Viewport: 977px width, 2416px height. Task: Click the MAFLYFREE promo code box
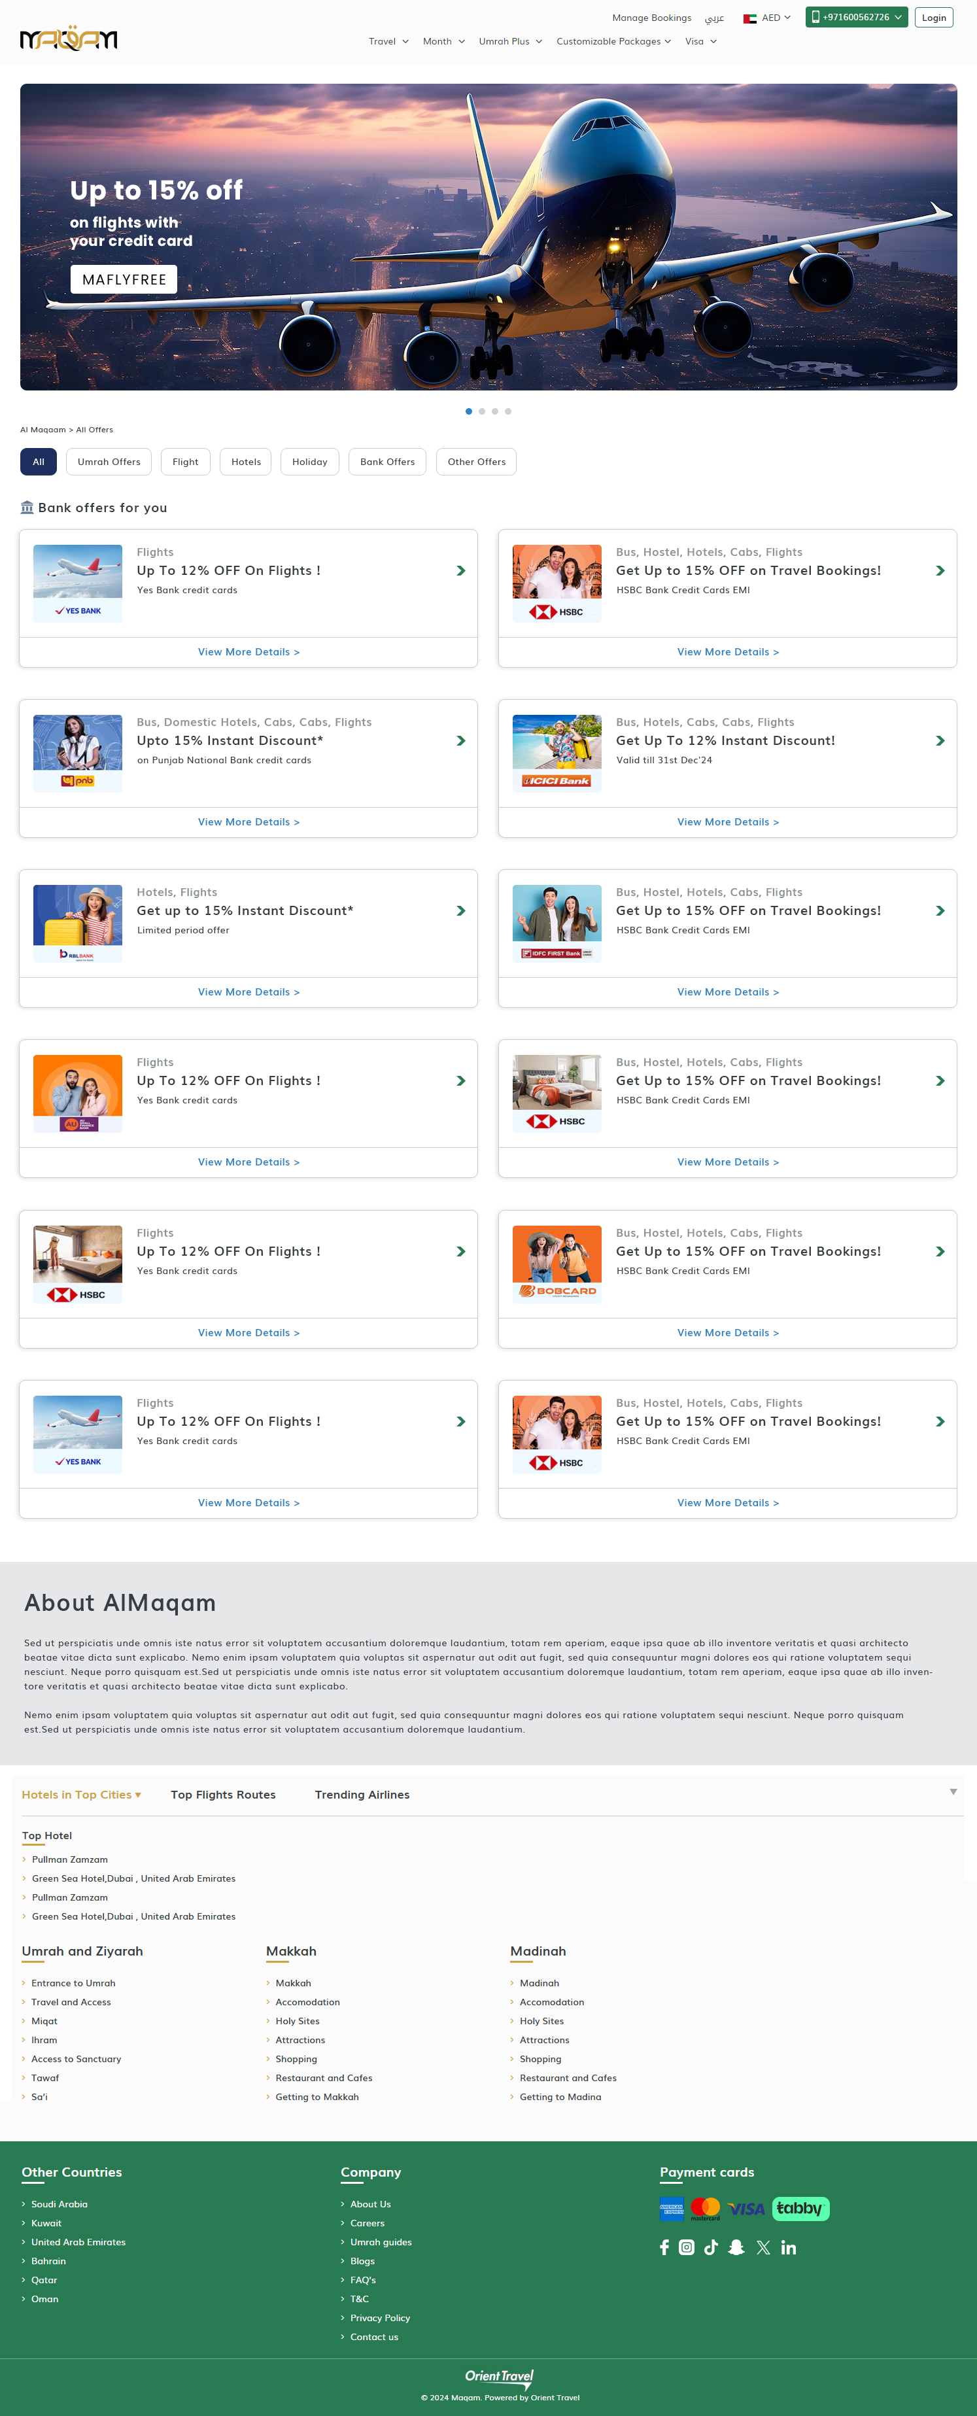pos(124,279)
